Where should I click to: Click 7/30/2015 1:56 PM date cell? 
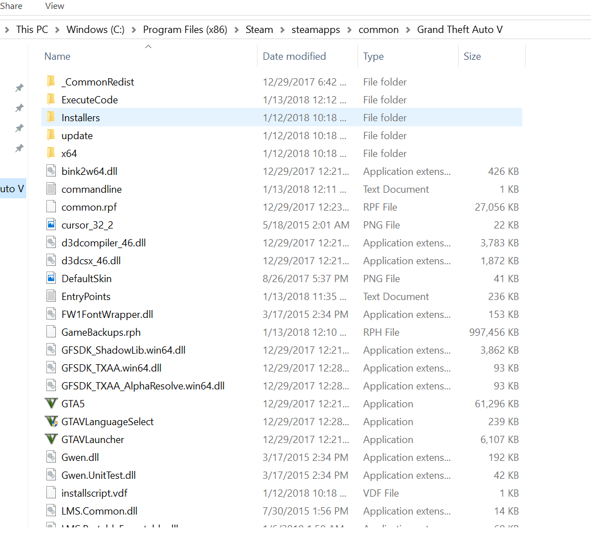[x=306, y=511]
